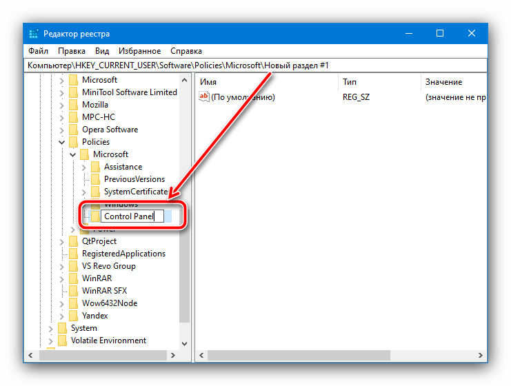The height and width of the screenshot is (386, 511).
Task: Select the VS Revo Group folder icon
Action: point(74,266)
